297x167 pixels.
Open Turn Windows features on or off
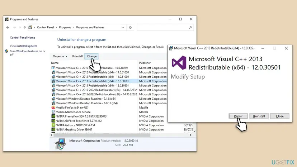point(28,53)
